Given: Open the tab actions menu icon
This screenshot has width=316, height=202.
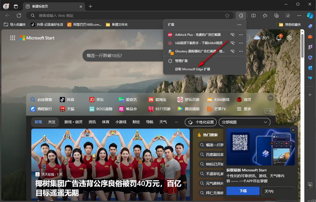Looking at the screenshot, I should click(x=16, y=6).
